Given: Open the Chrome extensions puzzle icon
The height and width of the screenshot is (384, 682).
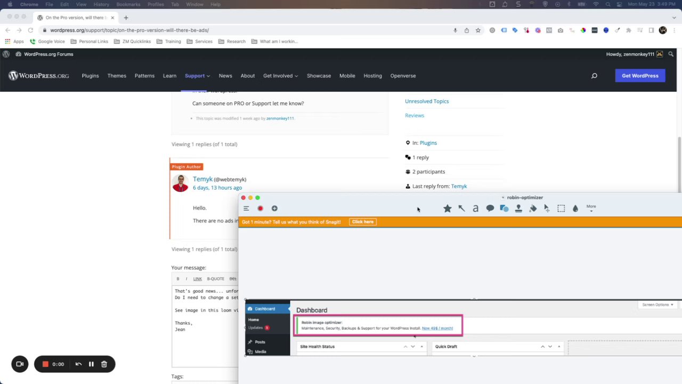Looking at the screenshot, I should pos(628,30).
